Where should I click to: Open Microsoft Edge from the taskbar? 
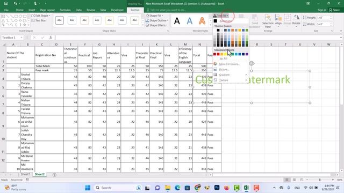[177, 188]
